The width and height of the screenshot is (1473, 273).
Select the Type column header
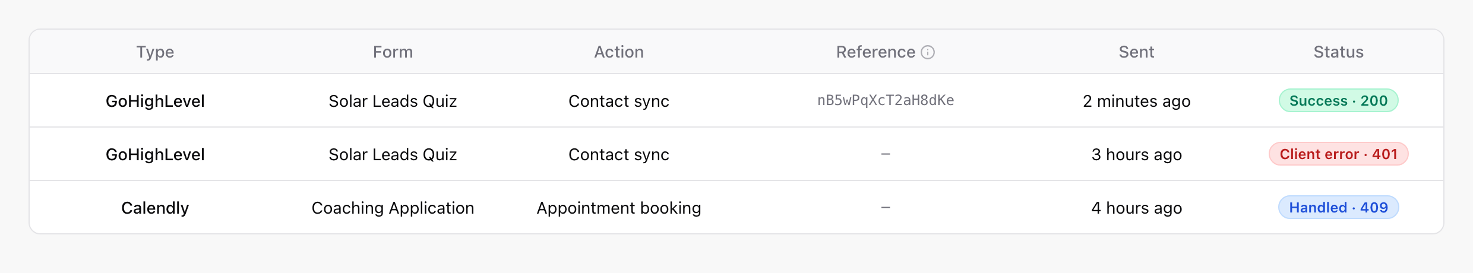click(x=155, y=52)
